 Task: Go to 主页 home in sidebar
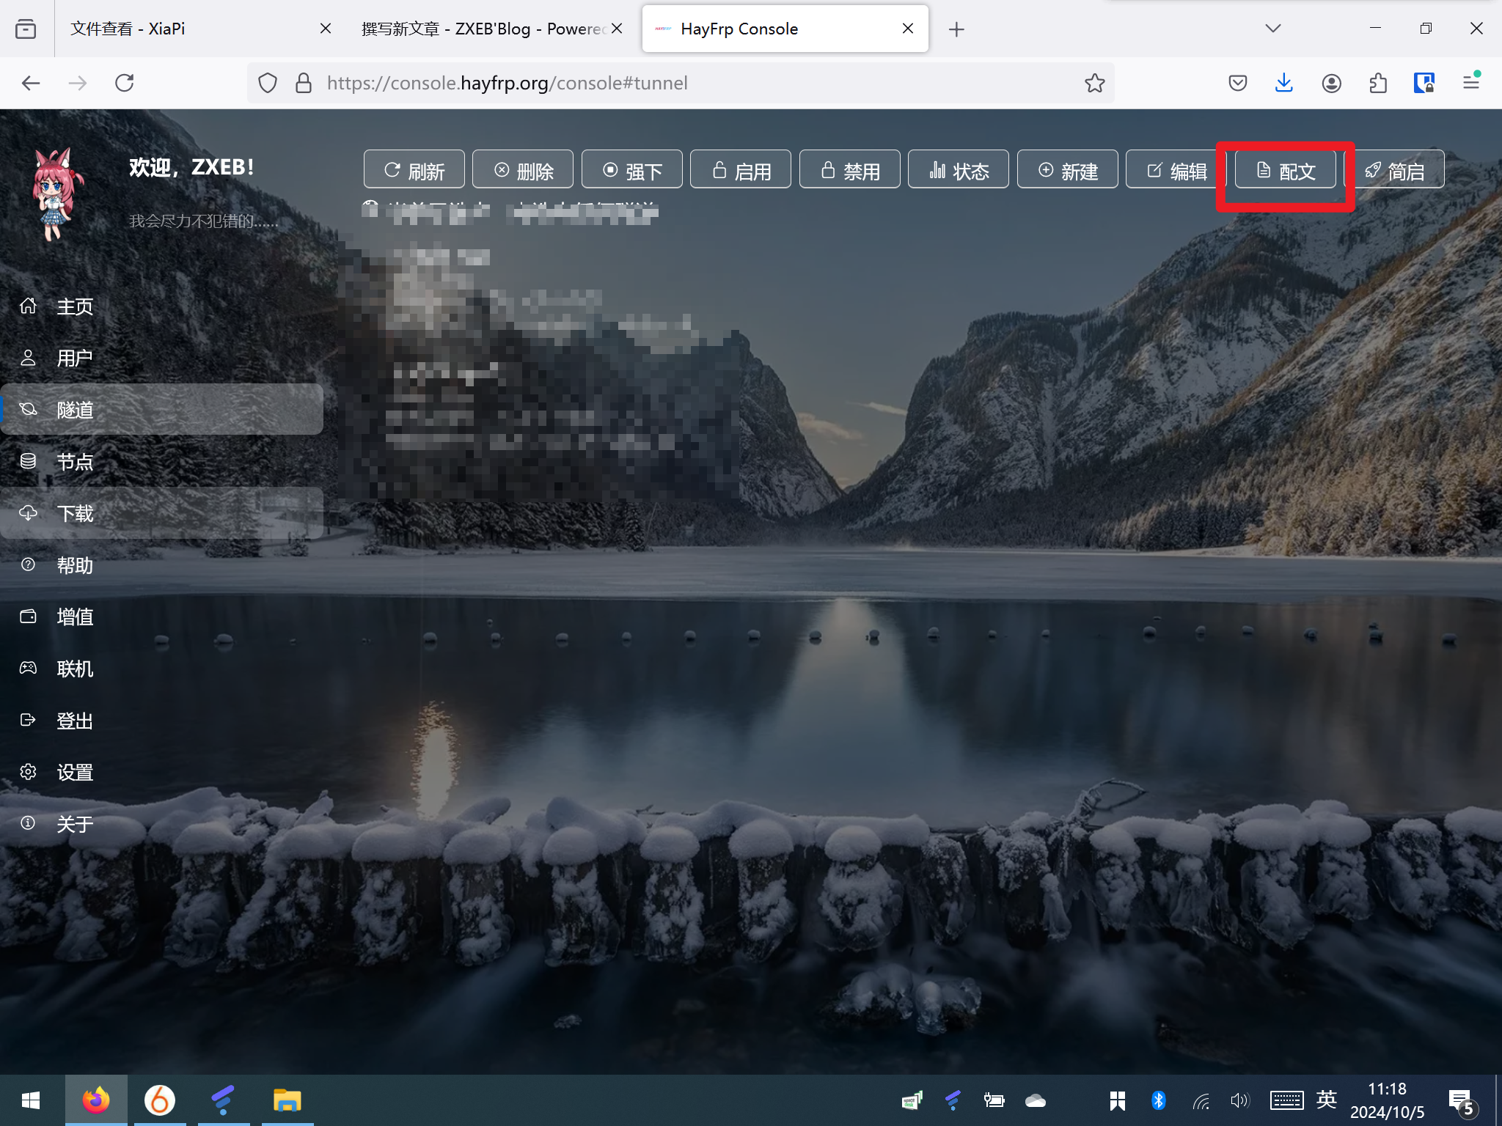pos(161,306)
